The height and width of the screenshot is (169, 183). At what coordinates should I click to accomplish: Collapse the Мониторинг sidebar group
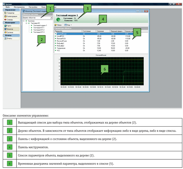(4, 23)
